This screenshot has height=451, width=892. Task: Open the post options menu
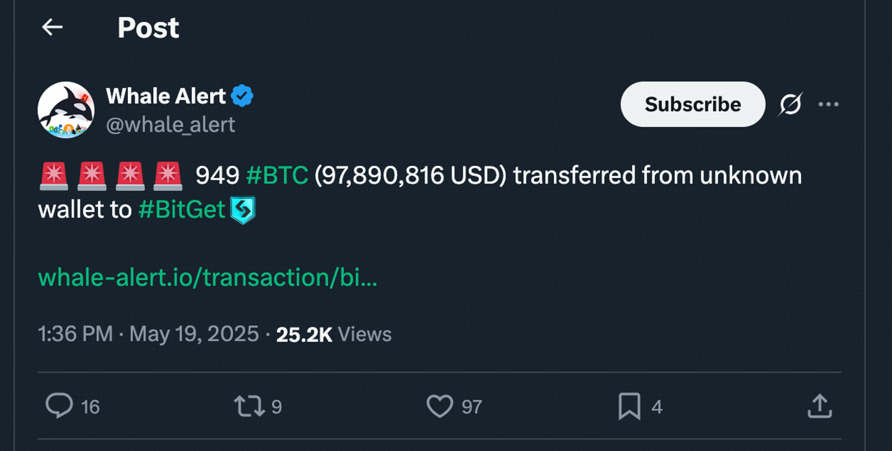click(830, 104)
